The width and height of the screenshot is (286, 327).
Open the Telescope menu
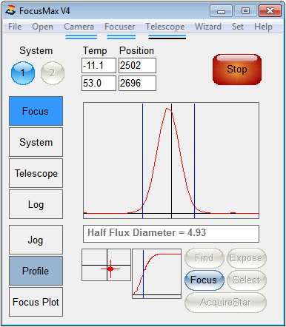click(x=165, y=27)
